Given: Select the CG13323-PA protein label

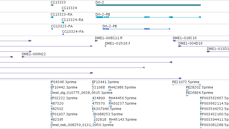Looking at the screenshot, I should pos(62,26).
